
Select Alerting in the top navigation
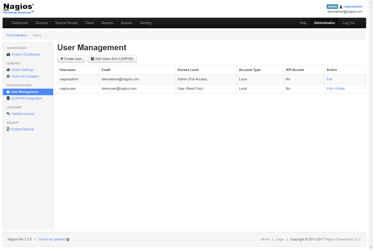coord(145,23)
